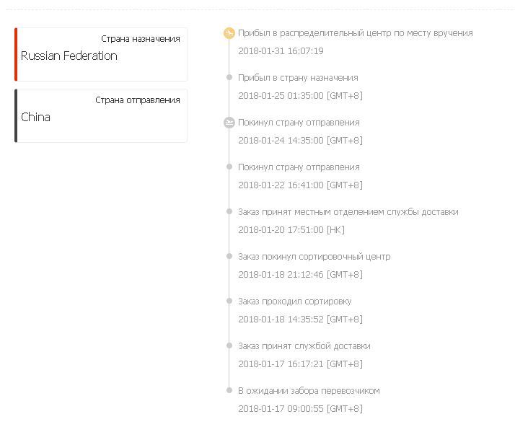Click the orange plane arrival icon

tap(229, 33)
